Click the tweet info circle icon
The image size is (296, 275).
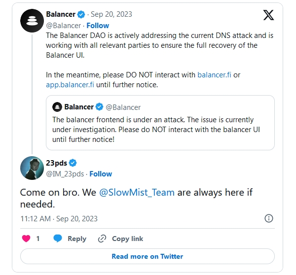(x=269, y=218)
